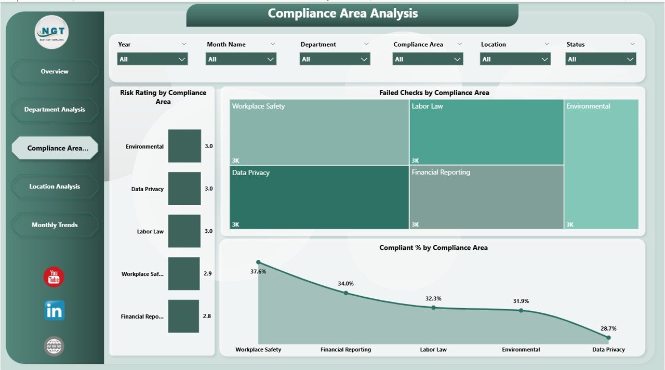Click the NGT logo at top left
Screen dimensions: 665x370
[x=51, y=32]
